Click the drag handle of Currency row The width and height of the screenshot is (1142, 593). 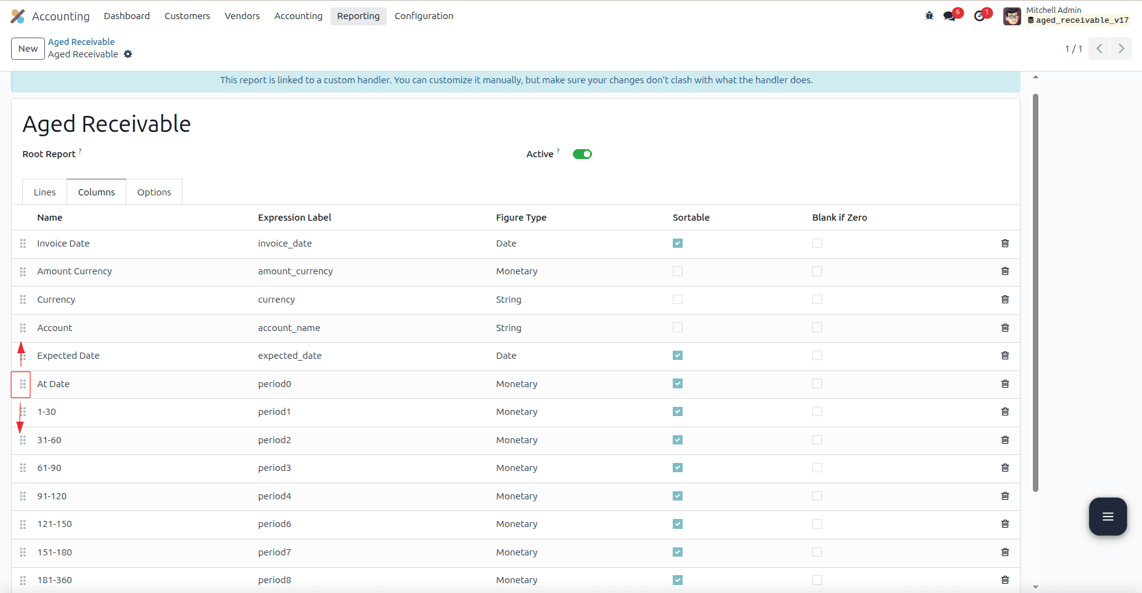(x=23, y=300)
